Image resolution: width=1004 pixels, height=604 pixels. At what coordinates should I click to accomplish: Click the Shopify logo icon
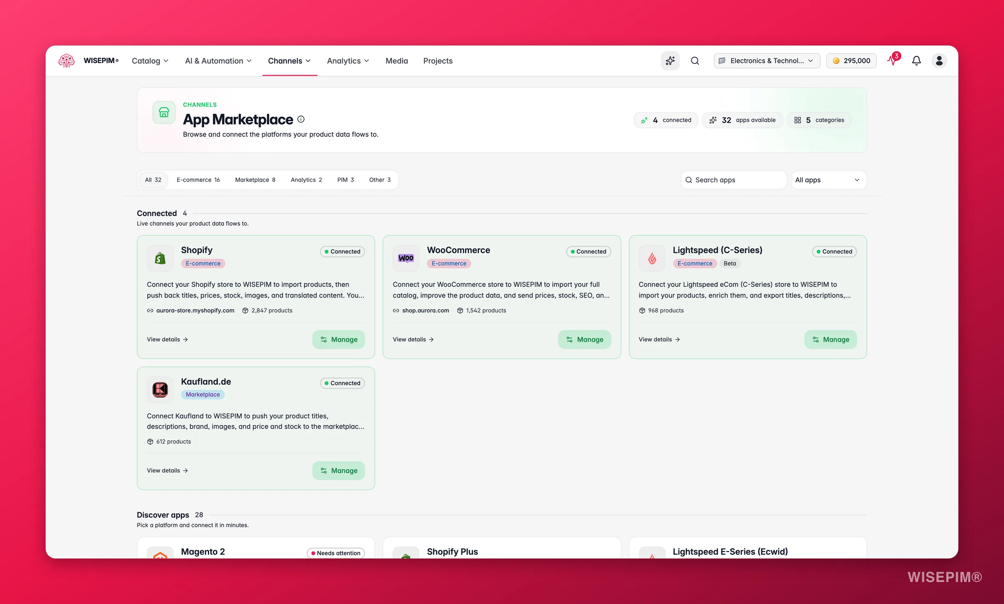pyautogui.click(x=160, y=258)
